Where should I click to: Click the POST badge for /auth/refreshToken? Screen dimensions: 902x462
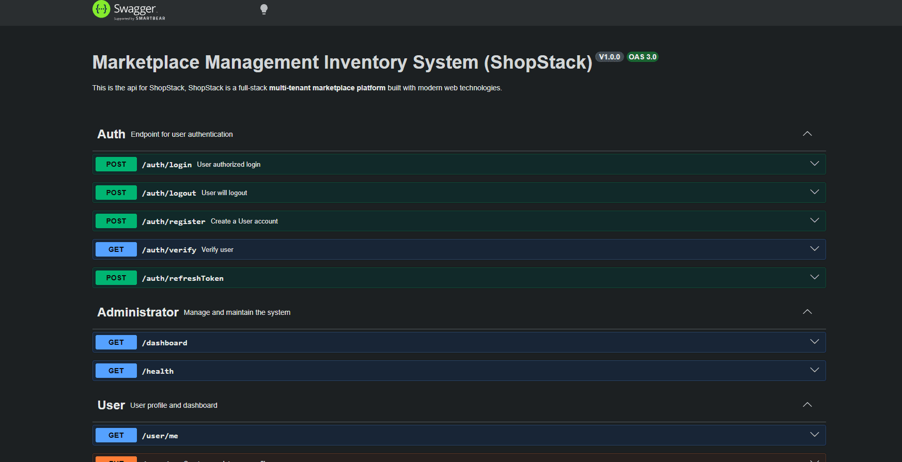coord(116,278)
